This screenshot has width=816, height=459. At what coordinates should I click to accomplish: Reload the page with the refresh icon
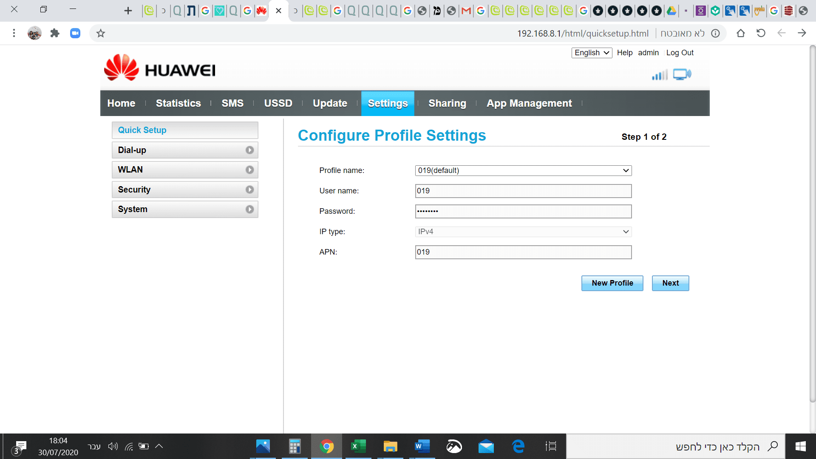coord(761,33)
